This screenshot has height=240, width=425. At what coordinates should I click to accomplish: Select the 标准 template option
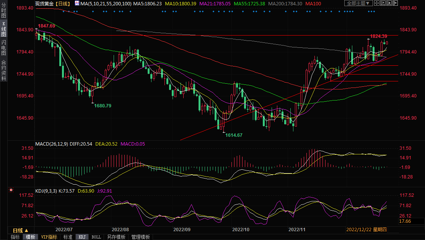pos(68,237)
